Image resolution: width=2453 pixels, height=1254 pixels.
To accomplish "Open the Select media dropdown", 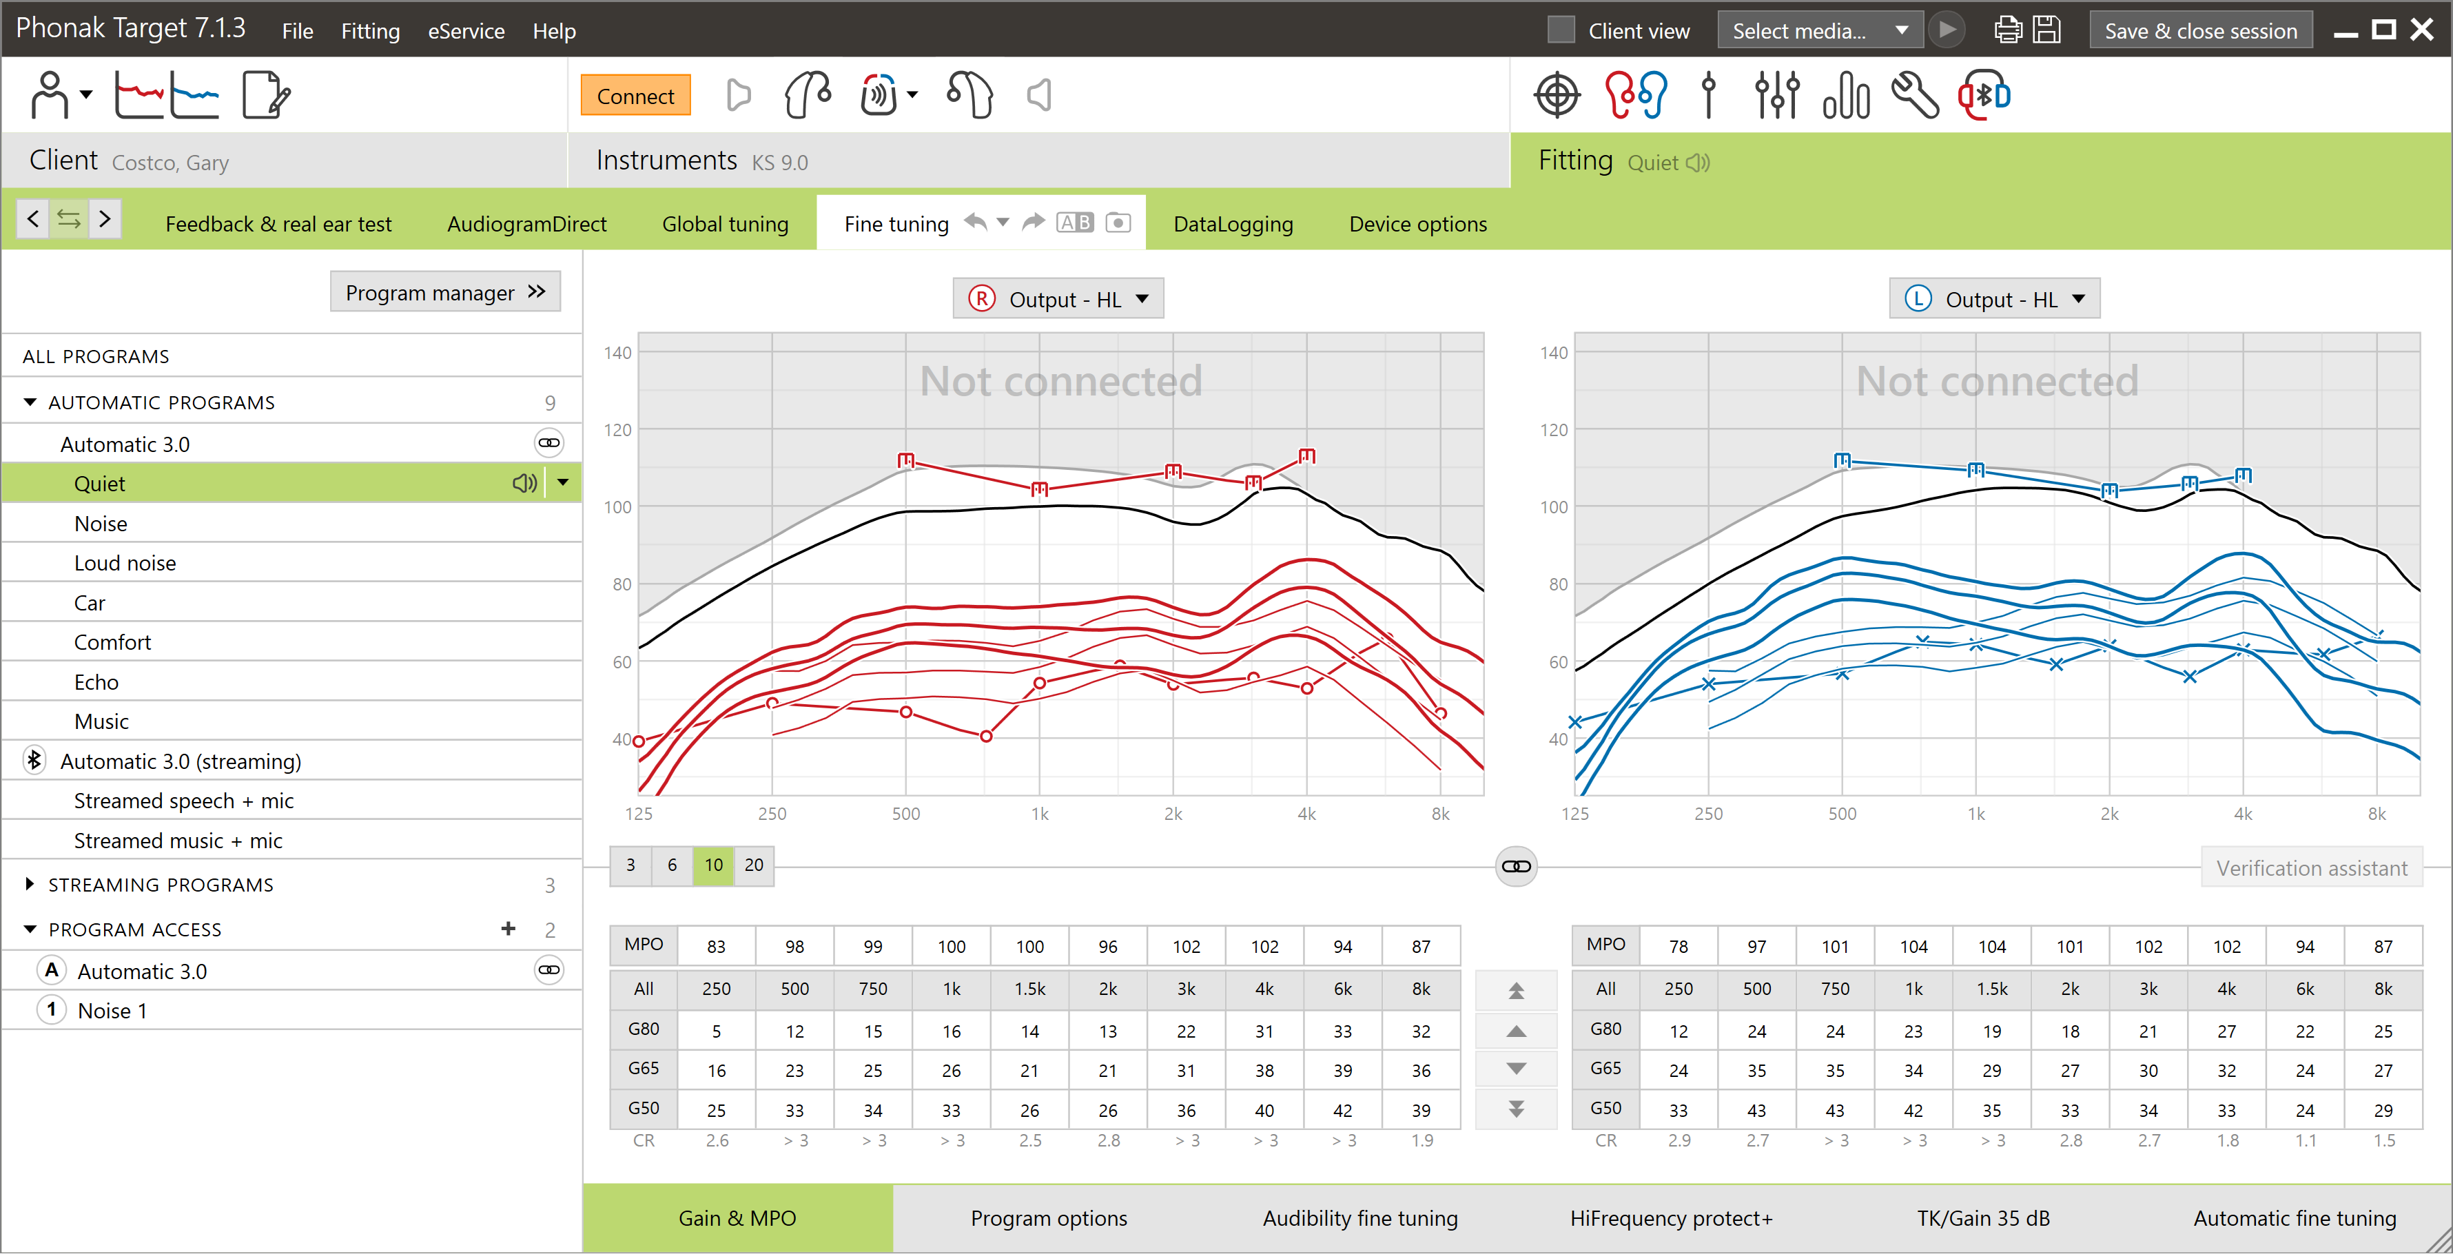I will coord(1820,30).
